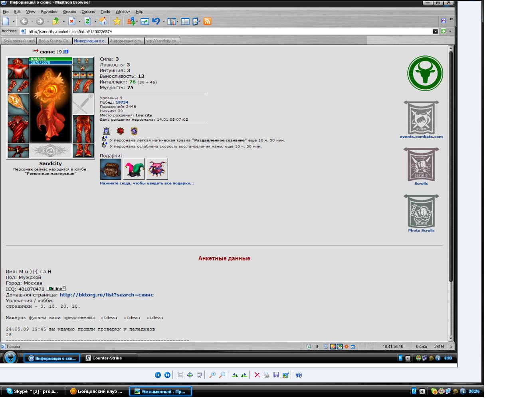511x408 pixels.
Task: Click the Forward arrow in Maxthon toolbar
Action: click(40, 22)
